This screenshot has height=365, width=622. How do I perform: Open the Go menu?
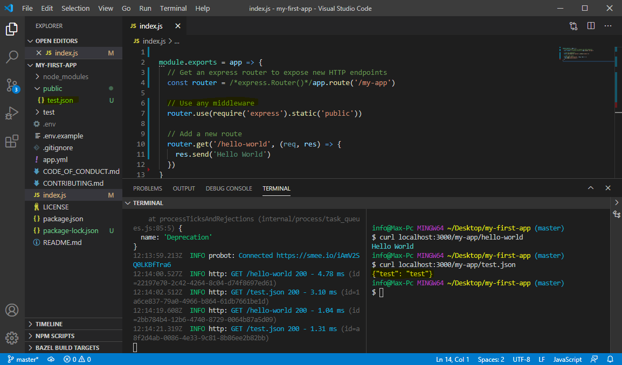(x=126, y=8)
